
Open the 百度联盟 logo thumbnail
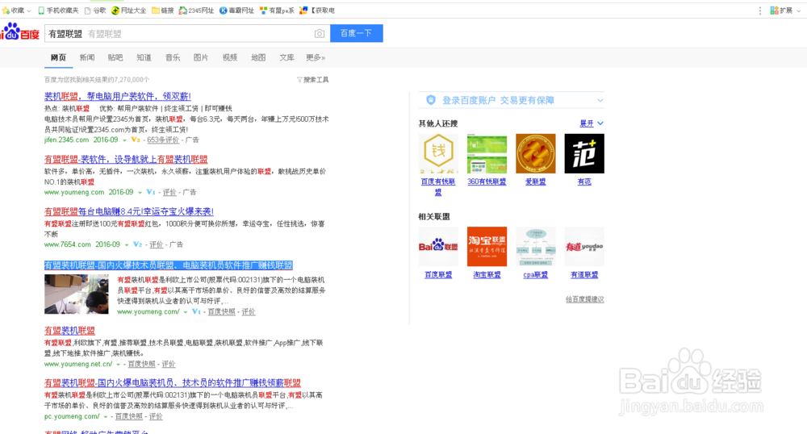[438, 247]
